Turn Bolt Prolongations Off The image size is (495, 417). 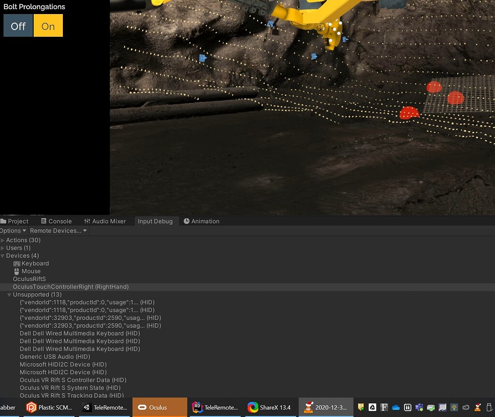coord(17,26)
